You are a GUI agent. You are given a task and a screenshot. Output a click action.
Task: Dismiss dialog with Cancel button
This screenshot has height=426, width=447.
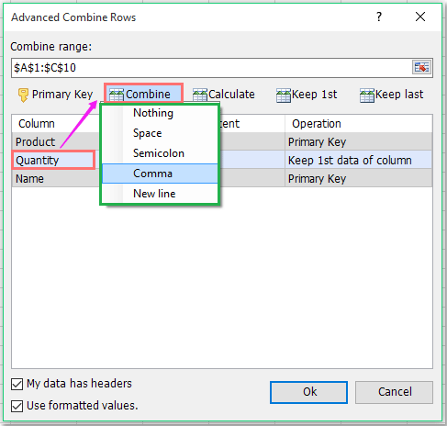(x=394, y=392)
